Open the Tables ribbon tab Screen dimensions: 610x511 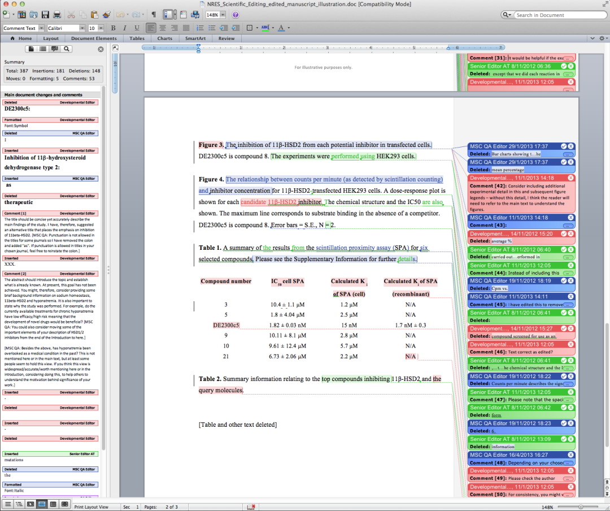(x=137, y=38)
